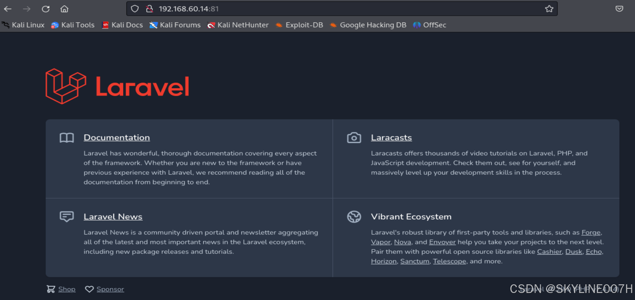Click the connection security icon in address bar
635x300 pixels.
coord(149,8)
